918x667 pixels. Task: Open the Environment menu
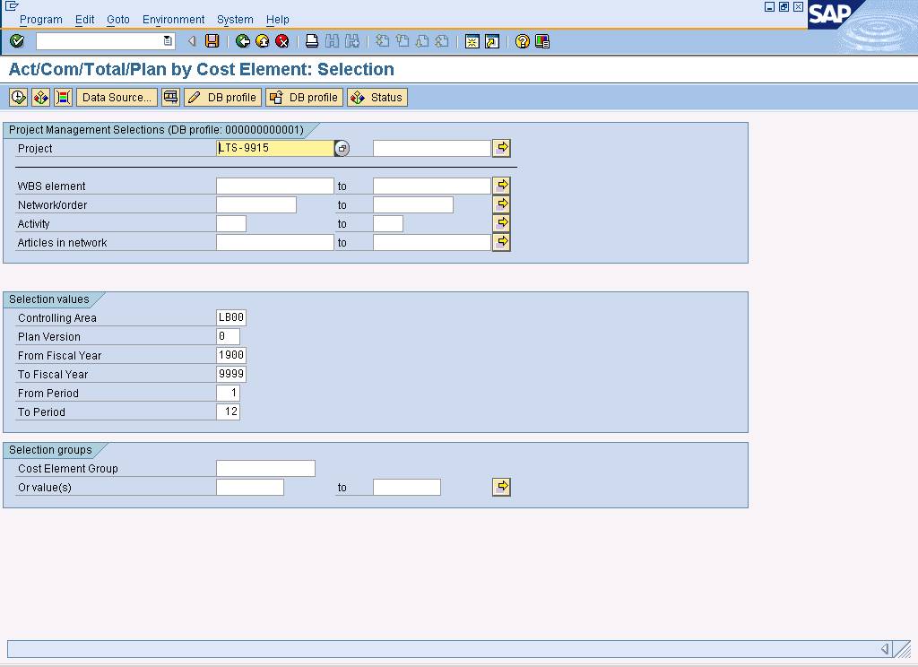(173, 20)
